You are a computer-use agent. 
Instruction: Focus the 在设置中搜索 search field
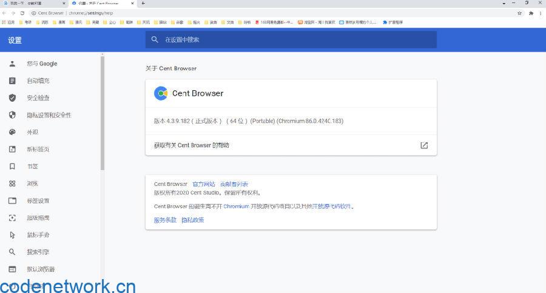(x=291, y=39)
